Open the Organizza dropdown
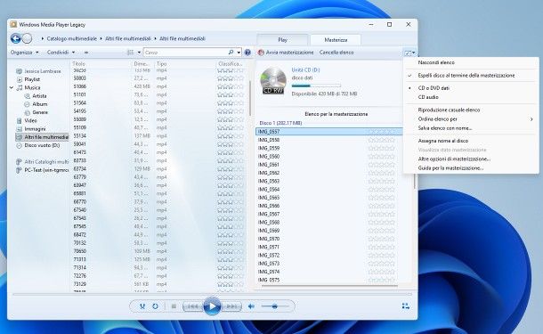Image resolution: width=543 pixels, height=334 pixels. tap(25, 53)
